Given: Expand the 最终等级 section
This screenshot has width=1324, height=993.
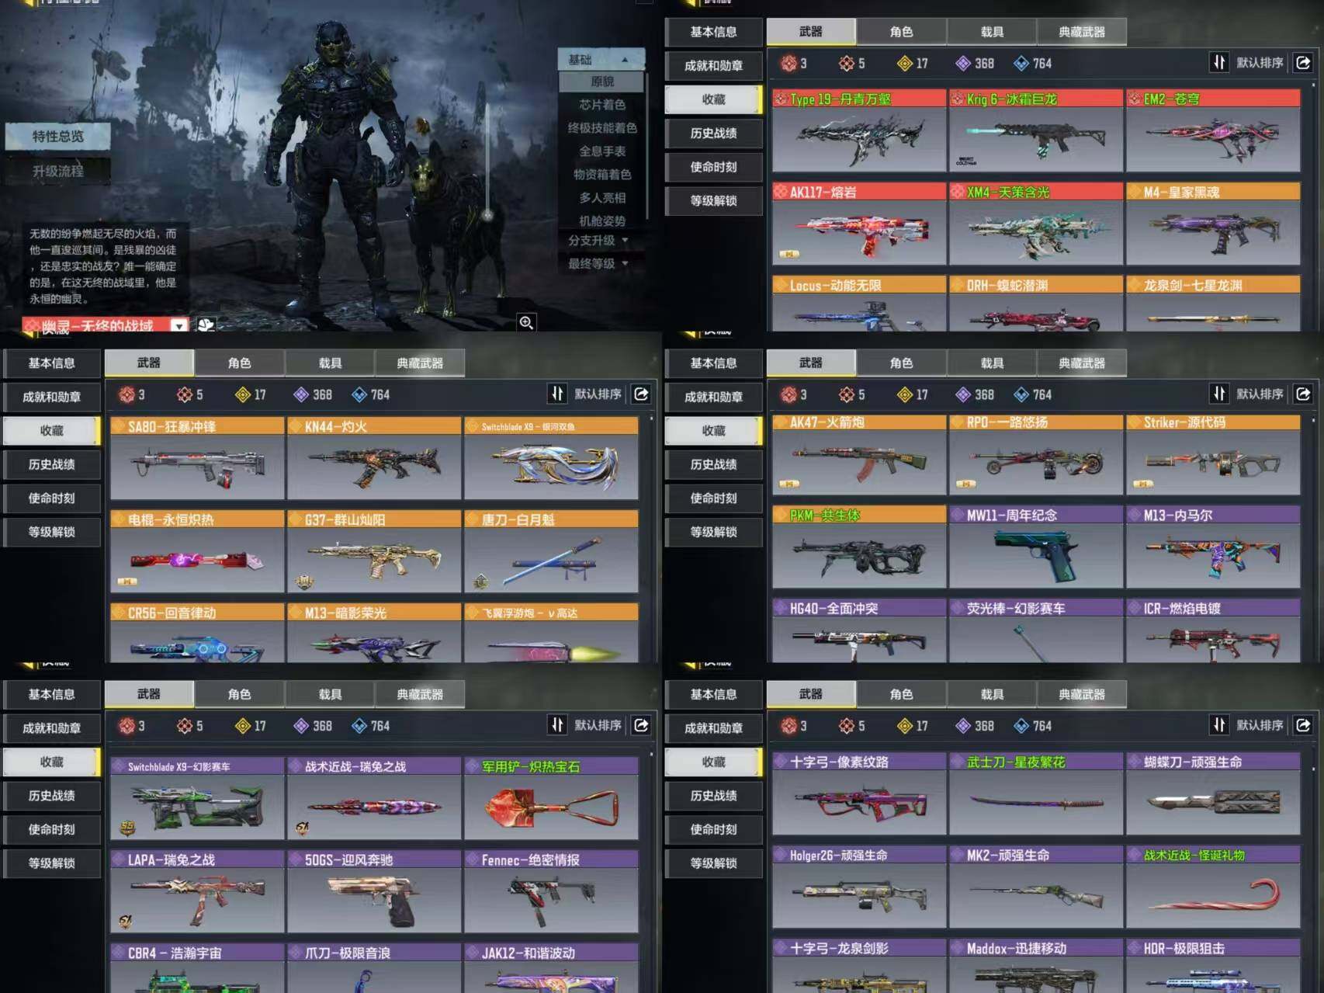Looking at the screenshot, I should [599, 264].
